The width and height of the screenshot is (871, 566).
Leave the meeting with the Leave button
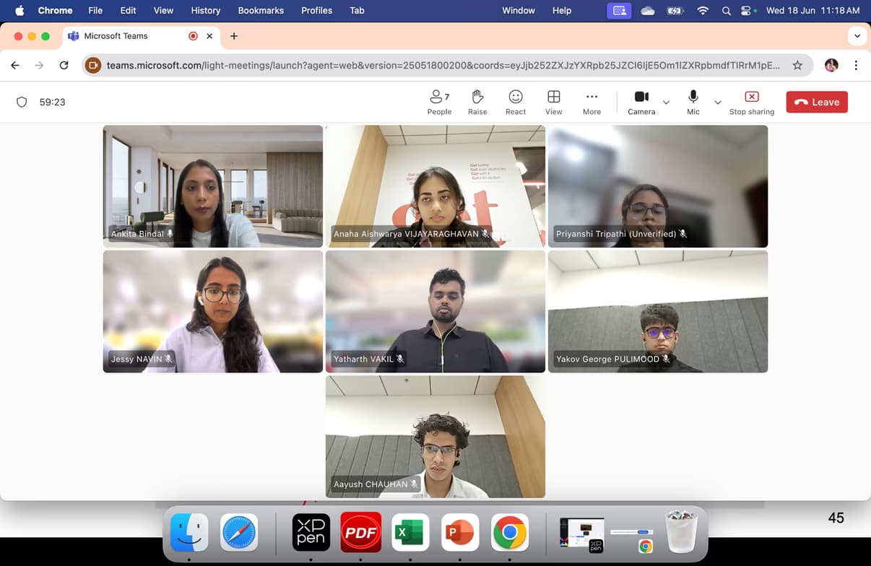[816, 103]
